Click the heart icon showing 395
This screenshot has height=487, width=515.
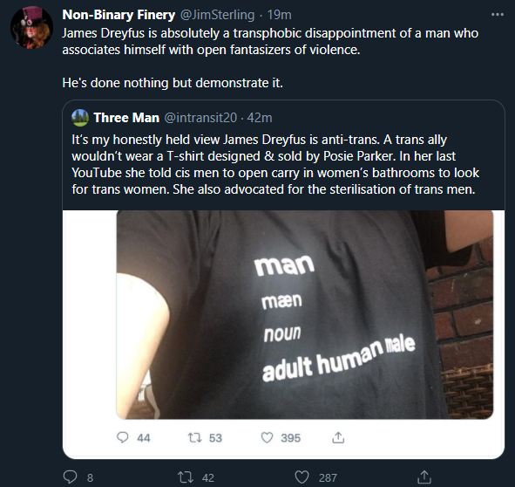[x=267, y=437]
